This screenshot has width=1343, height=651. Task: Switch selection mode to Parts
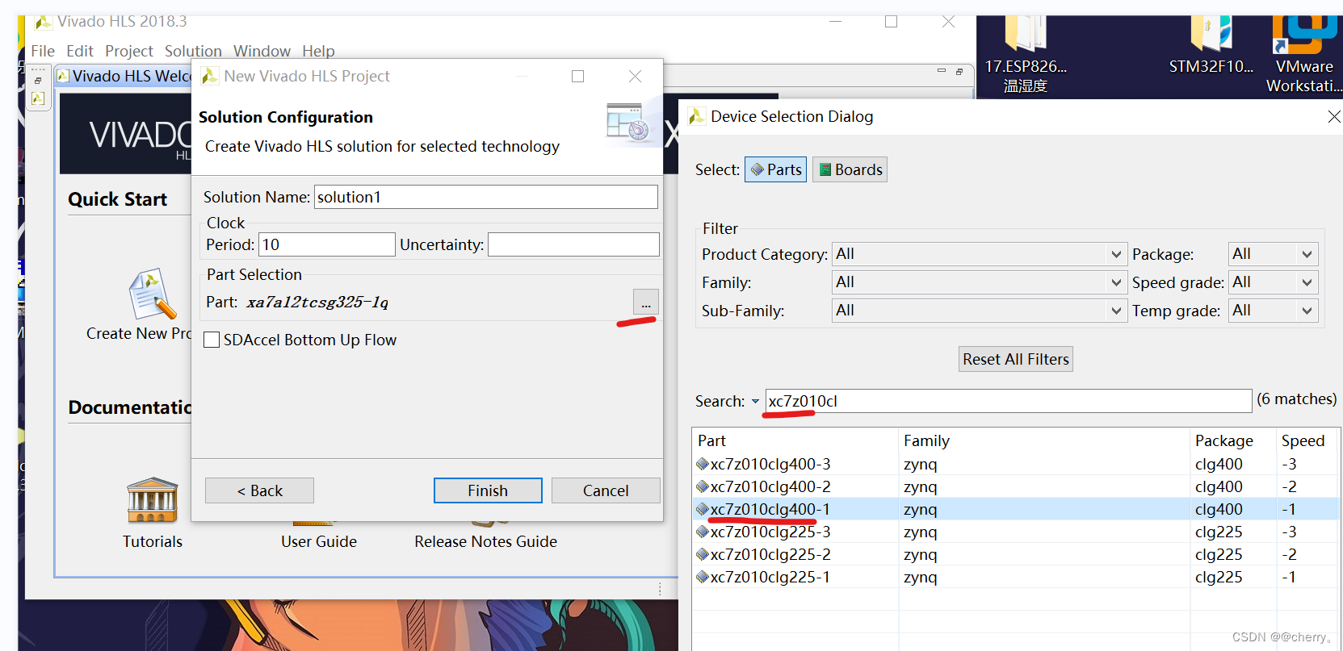click(x=775, y=169)
